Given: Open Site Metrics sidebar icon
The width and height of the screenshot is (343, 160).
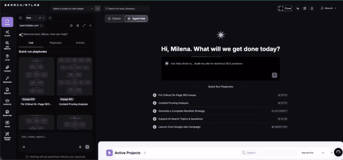Looking at the screenshot, I should pyautogui.click(x=7, y=45).
